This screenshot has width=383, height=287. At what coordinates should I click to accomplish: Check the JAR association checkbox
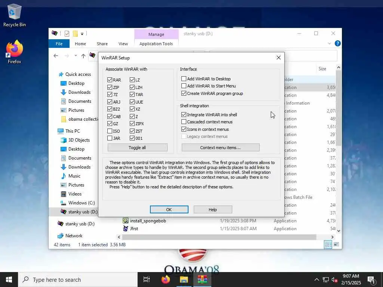click(110, 138)
